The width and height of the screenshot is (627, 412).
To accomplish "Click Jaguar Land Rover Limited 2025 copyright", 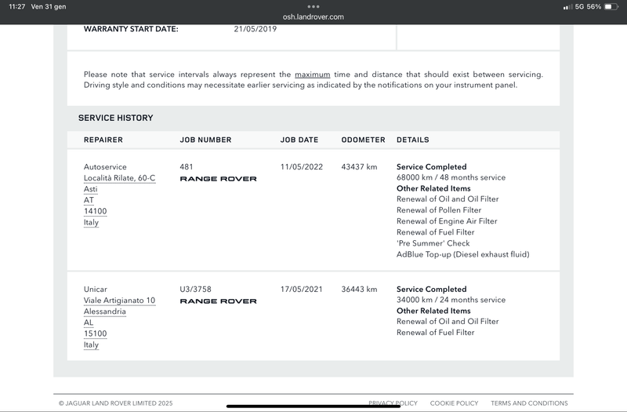I will [x=115, y=403].
